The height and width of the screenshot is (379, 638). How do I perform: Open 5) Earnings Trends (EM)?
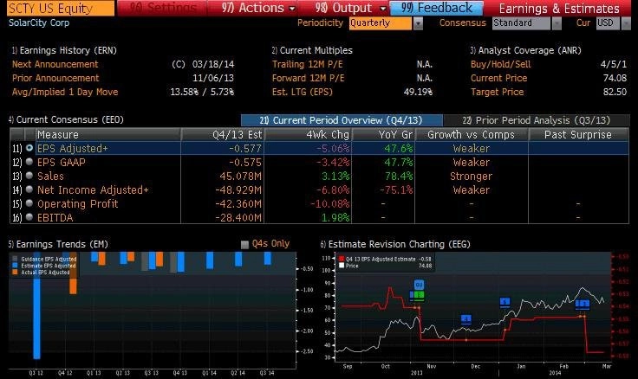[58, 244]
